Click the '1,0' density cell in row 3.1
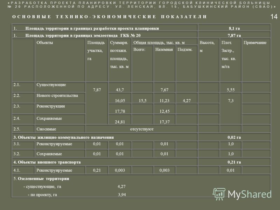The height and width of the screenshot is (210, 280). [231, 144]
